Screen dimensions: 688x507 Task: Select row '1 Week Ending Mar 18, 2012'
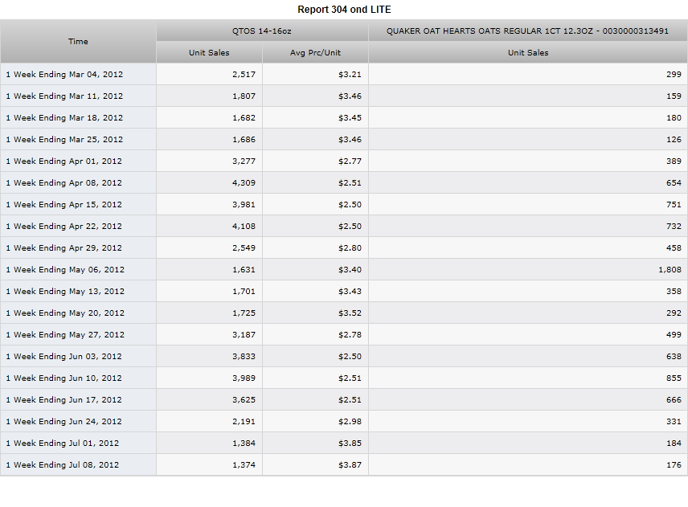click(x=344, y=117)
